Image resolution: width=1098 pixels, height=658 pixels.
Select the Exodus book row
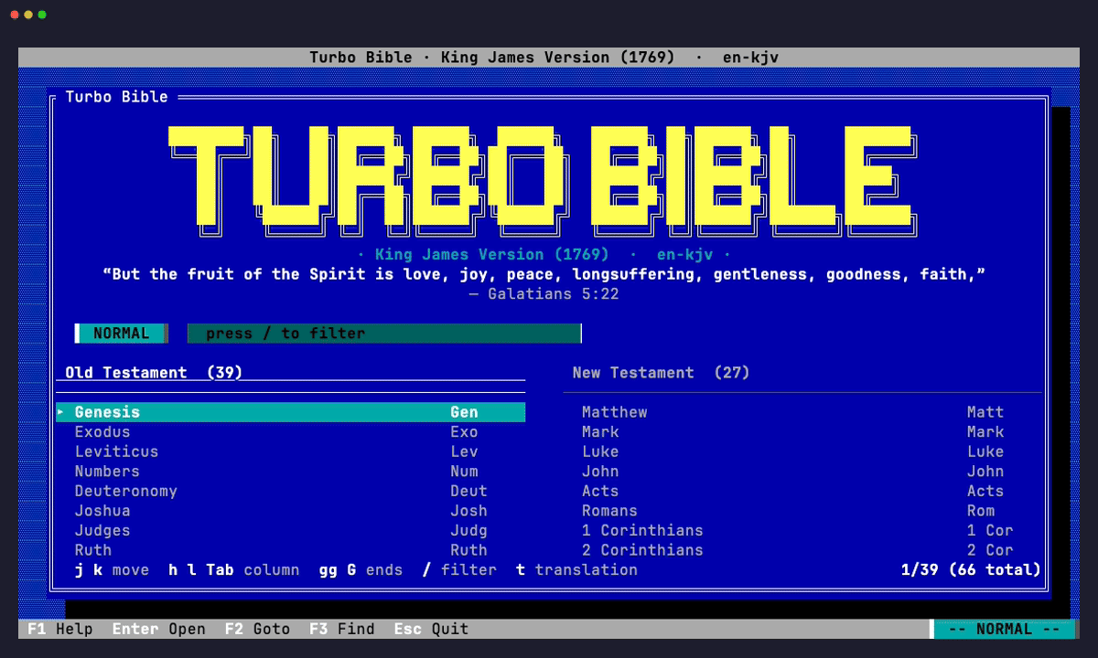click(x=291, y=432)
